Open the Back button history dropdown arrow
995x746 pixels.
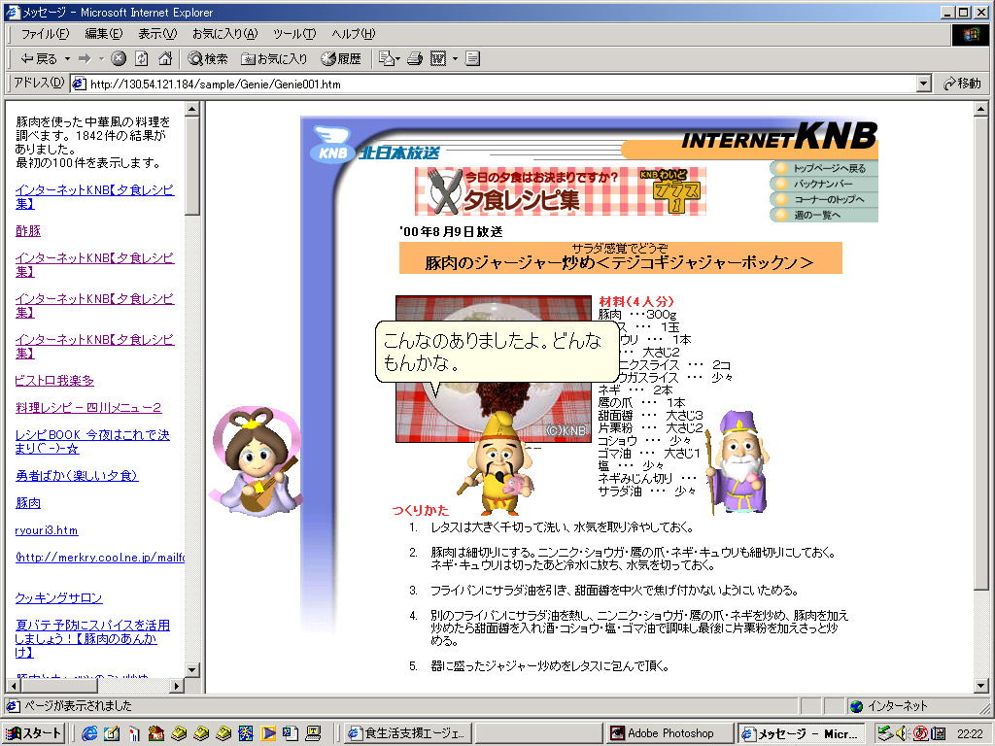point(65,57)
